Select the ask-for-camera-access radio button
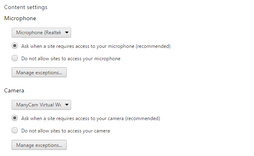Image resolution: width=254 pixels, height=156 pixels. click(15, 118)
